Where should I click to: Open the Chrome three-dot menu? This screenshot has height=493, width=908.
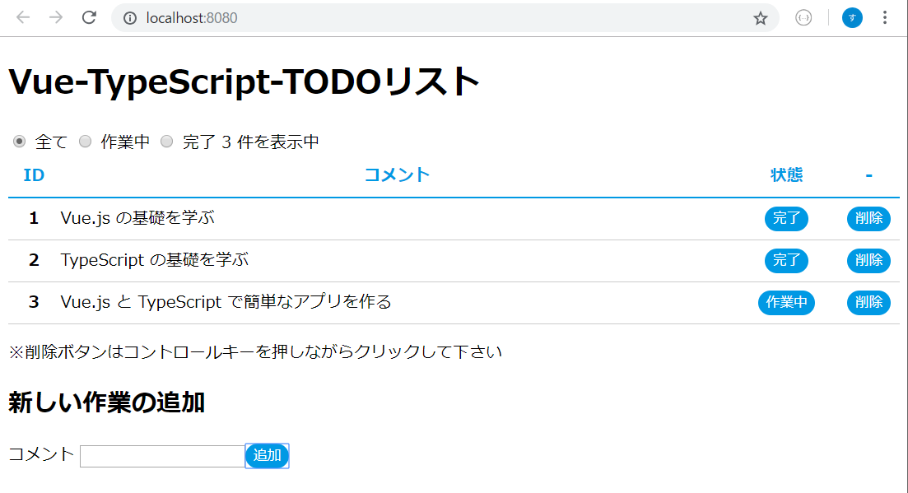[884, 18]
